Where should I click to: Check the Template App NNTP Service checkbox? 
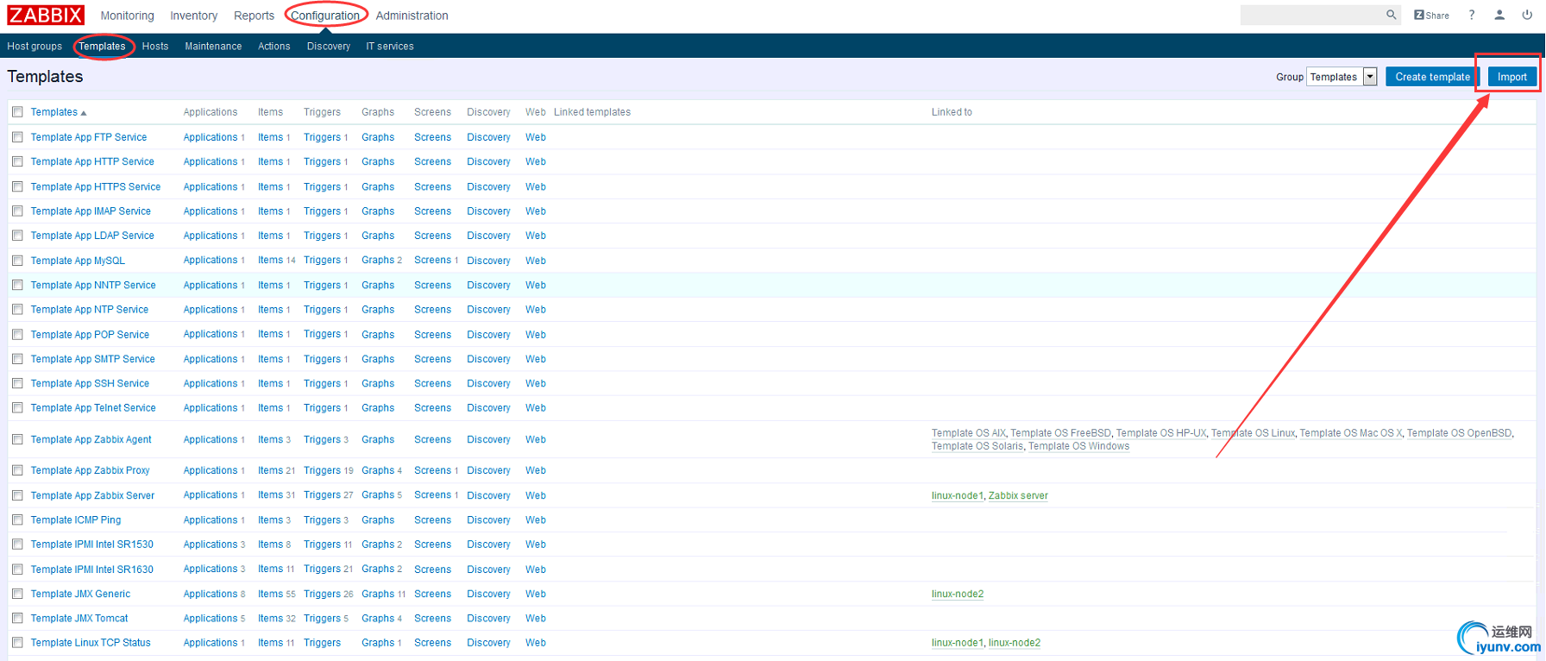tap(17, 285)
